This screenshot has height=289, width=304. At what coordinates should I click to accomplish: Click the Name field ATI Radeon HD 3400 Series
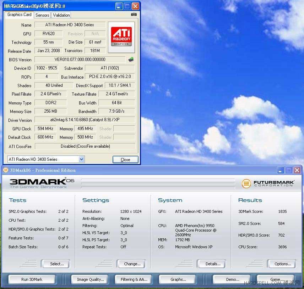70,25
